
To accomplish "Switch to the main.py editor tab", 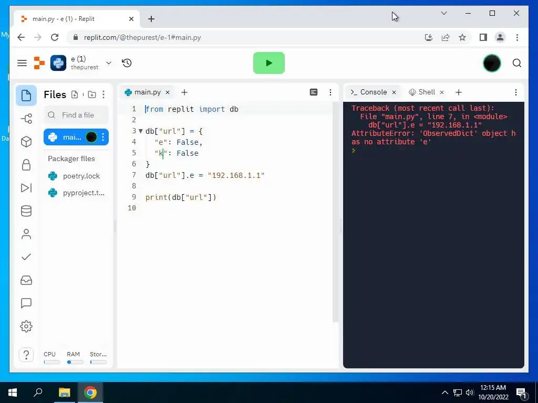I will [147, 92].
